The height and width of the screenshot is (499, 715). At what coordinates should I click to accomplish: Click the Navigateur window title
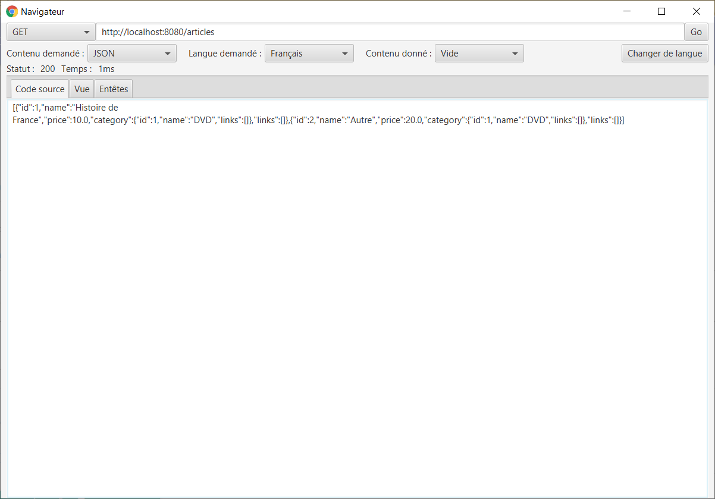point(43,11)
